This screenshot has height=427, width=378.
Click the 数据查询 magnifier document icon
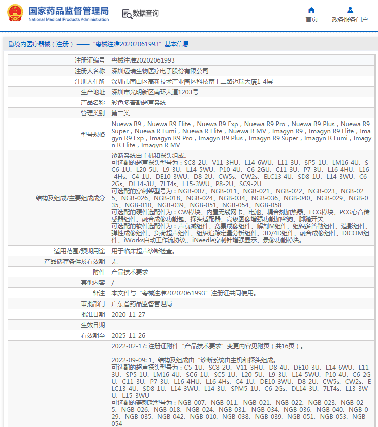[x=127, y=13]
